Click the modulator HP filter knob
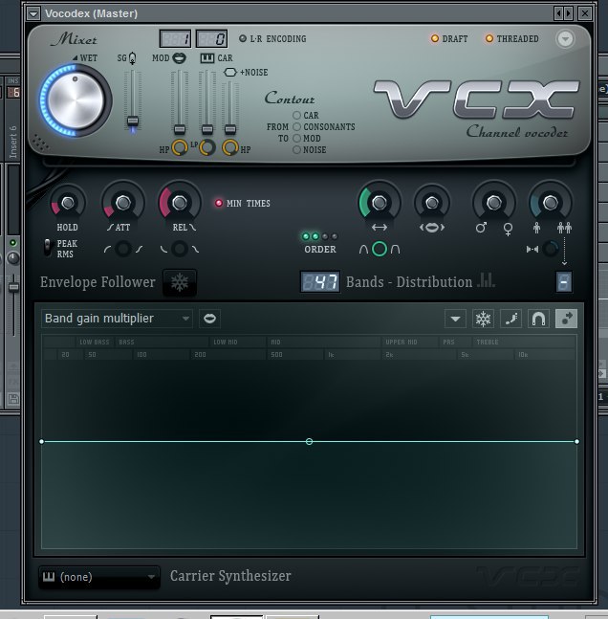The height and width of the screenshot is (619, 608). point(180,147)
